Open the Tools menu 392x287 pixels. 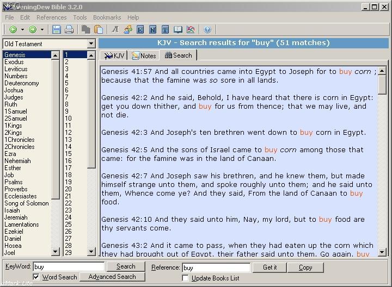click(x=80, y=17)
